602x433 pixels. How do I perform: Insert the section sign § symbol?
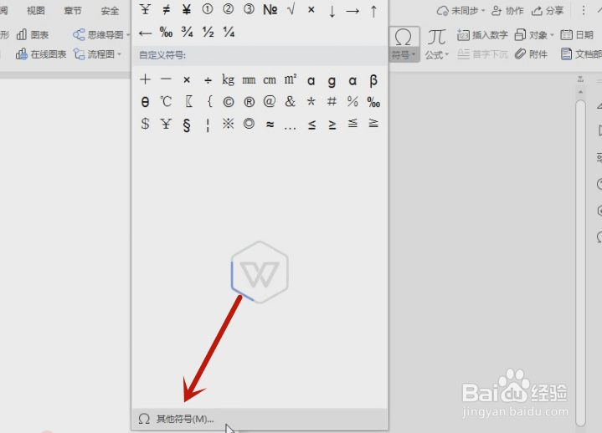click(187, 125)
